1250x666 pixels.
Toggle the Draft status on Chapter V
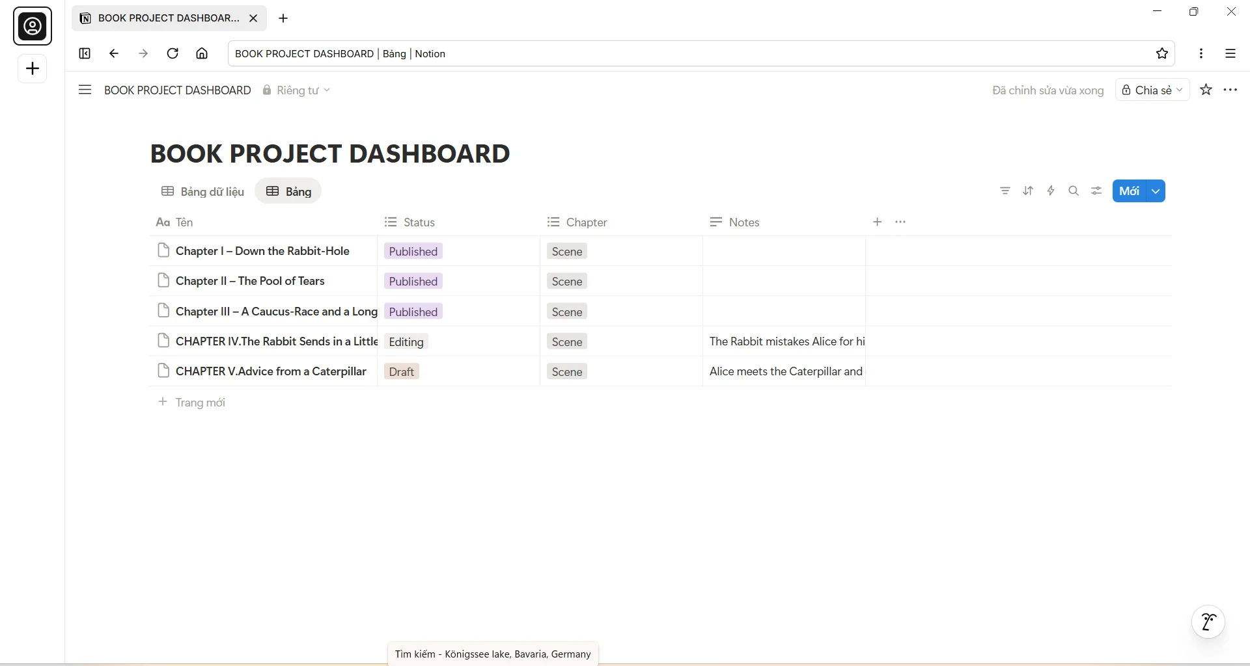point(401,371)
